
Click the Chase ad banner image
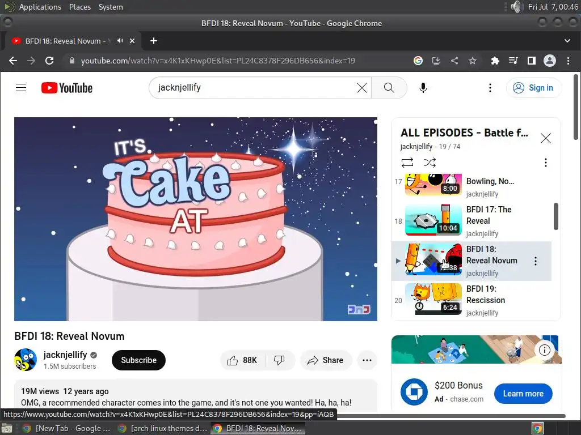(477, 349)
